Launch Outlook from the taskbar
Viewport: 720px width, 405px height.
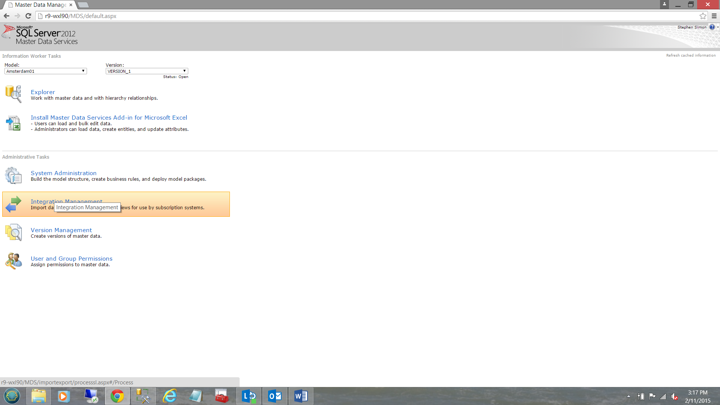tap(275, 396)
